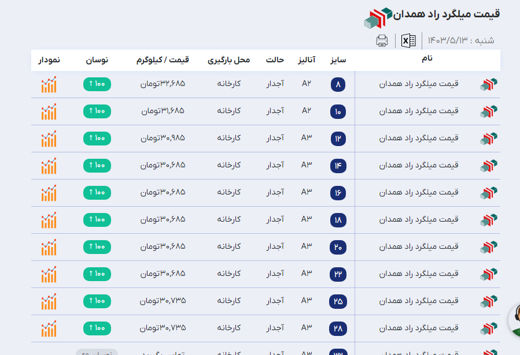Click green 100 fluctuation badge for size 18

[x=97, y=220]
